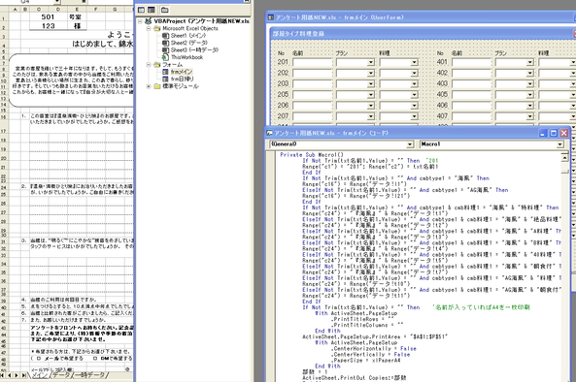Click the Excel cell containing 123
576x382 pixels.
tap(48, 25)
